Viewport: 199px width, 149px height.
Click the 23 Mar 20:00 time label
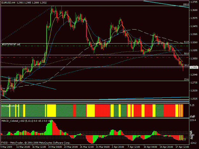[x=71, y=147]
